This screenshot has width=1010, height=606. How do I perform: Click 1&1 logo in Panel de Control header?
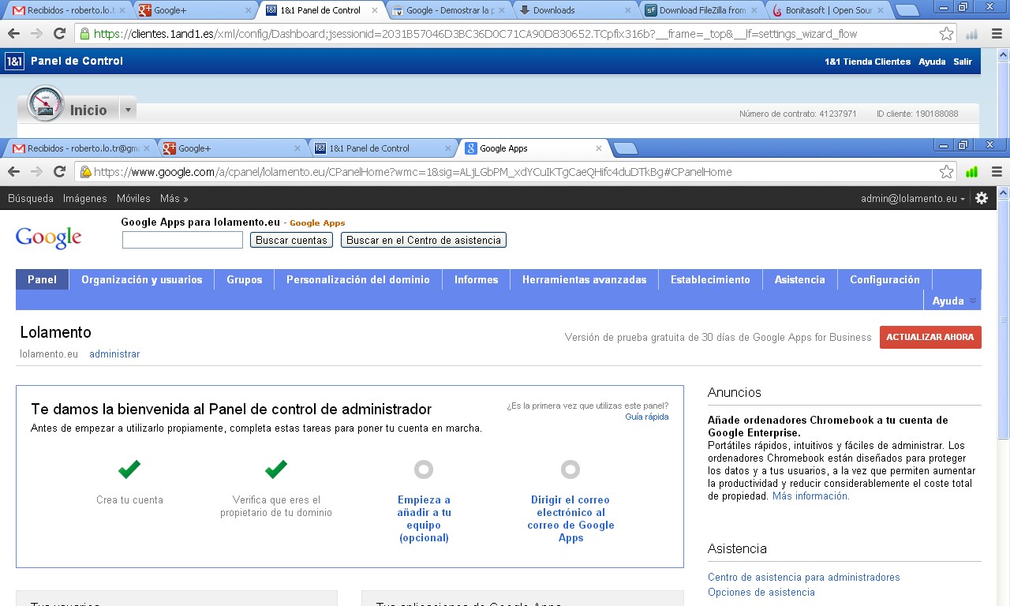click(x=14, y=61)
